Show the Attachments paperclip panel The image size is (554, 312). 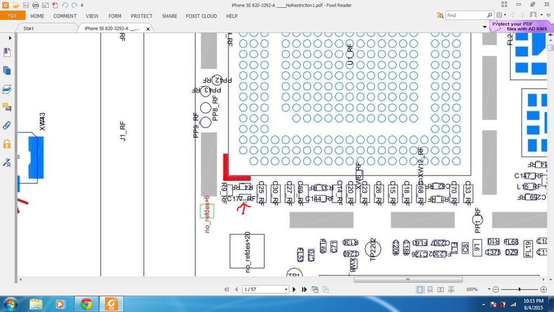pos(7,125)
